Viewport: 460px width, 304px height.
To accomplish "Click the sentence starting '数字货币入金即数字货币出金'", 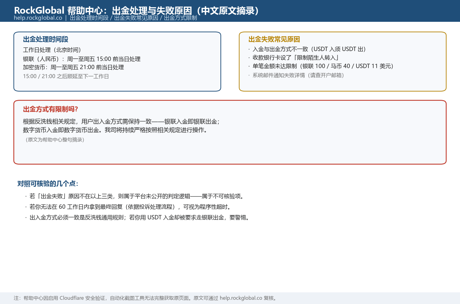I will coord(116,130).
